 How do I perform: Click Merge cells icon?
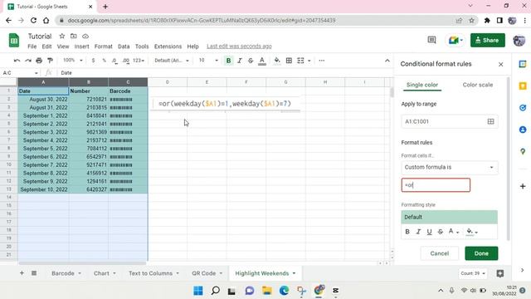click(300, 61)
